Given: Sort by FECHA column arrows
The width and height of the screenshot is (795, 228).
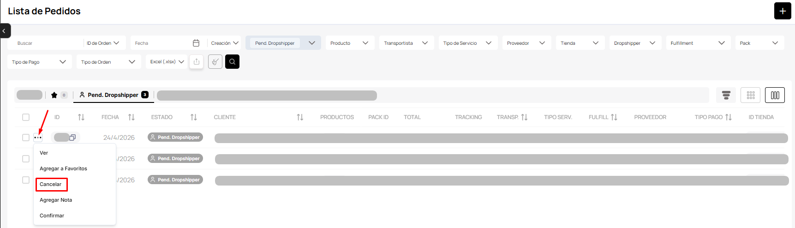Looking at the screenshot, I should (132, 117).
